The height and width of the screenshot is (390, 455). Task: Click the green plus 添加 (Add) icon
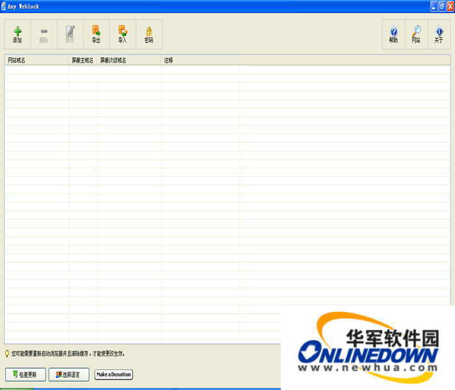point(18,34)
